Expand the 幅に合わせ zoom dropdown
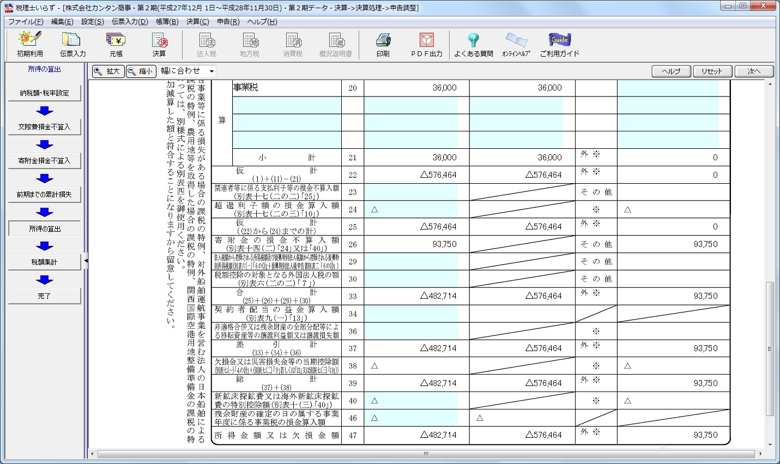The width and height of the screenshot is (780, 464). coord(211,71)
